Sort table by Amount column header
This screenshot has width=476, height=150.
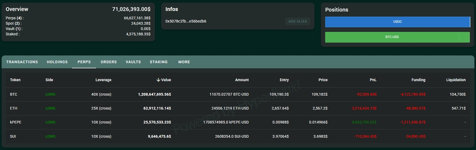[242, 80]
